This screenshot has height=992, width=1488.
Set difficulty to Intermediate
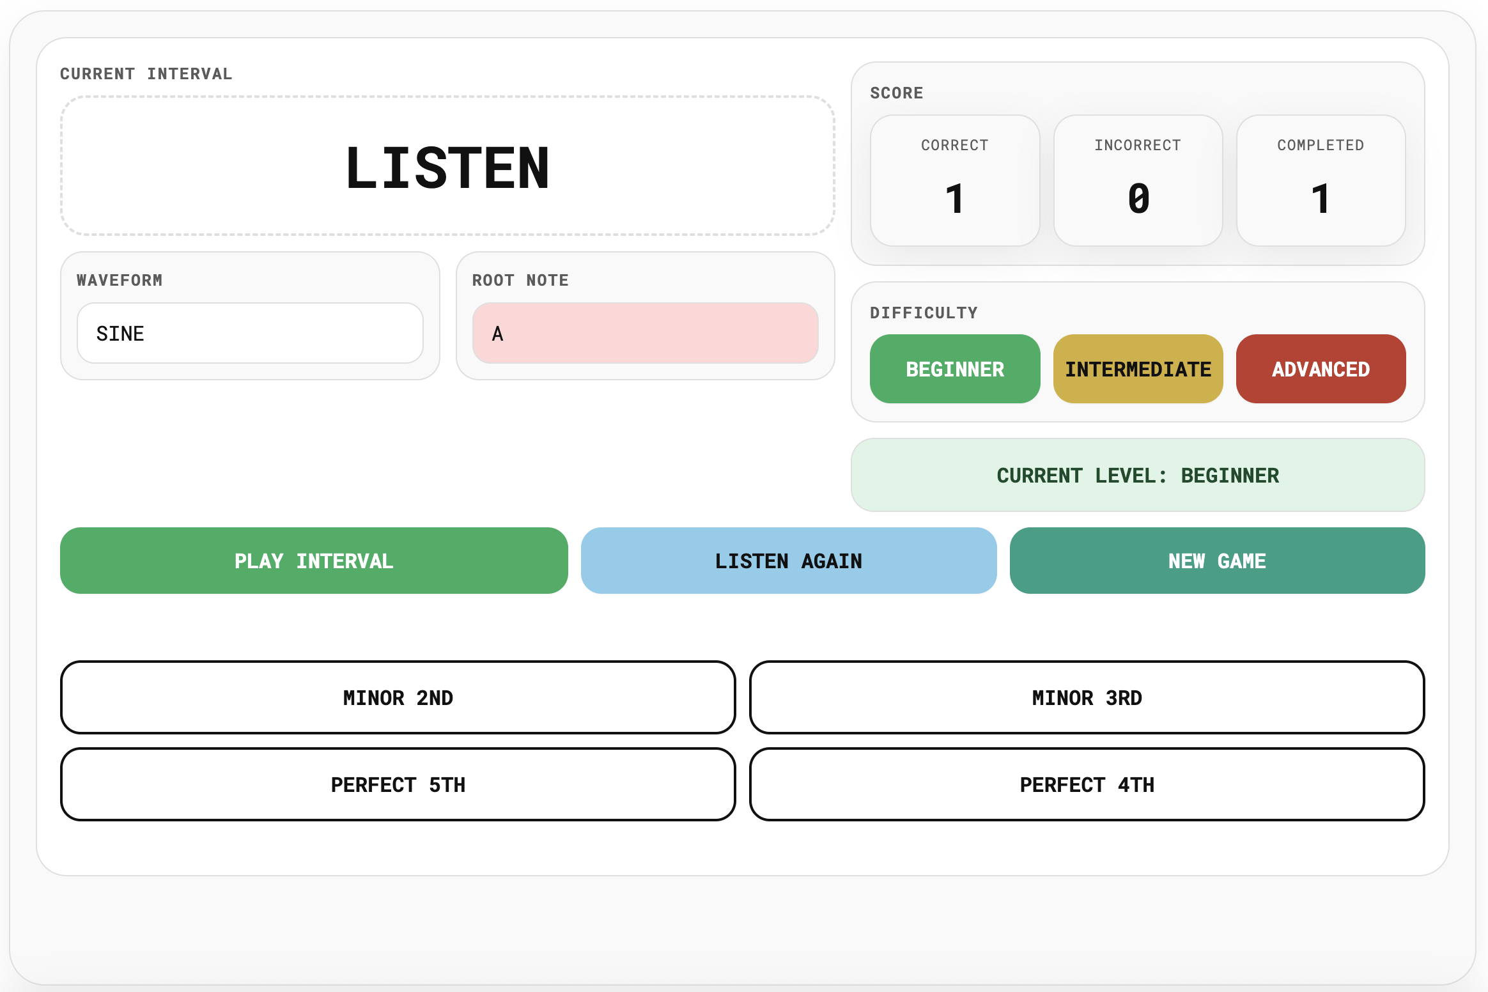pos(1138,369)
